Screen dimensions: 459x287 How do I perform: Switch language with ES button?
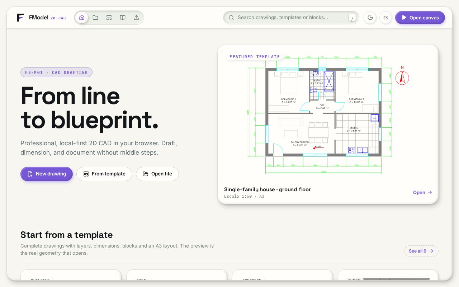[386, 18]
